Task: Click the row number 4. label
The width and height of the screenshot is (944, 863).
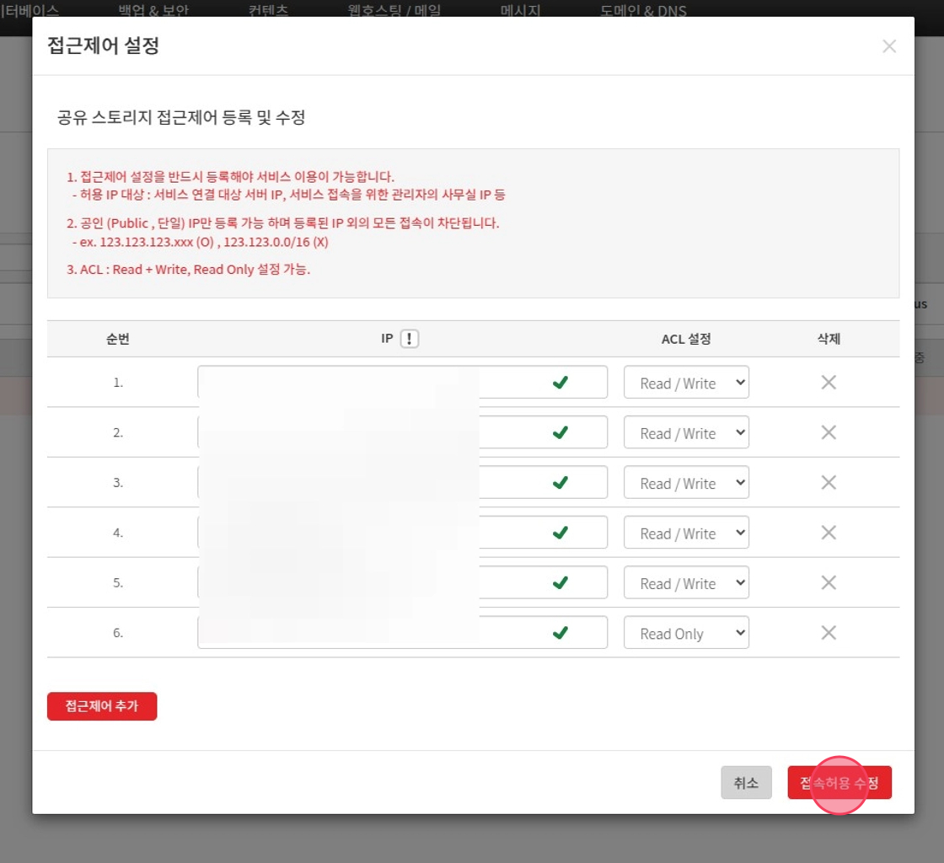Action: (118, 533)
